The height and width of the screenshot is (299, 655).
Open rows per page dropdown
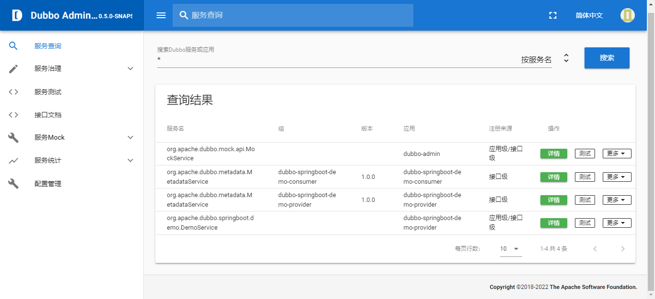511,249
